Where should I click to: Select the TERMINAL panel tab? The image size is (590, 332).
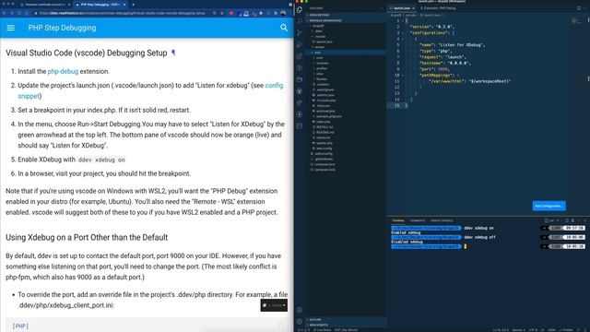[398, 220]
